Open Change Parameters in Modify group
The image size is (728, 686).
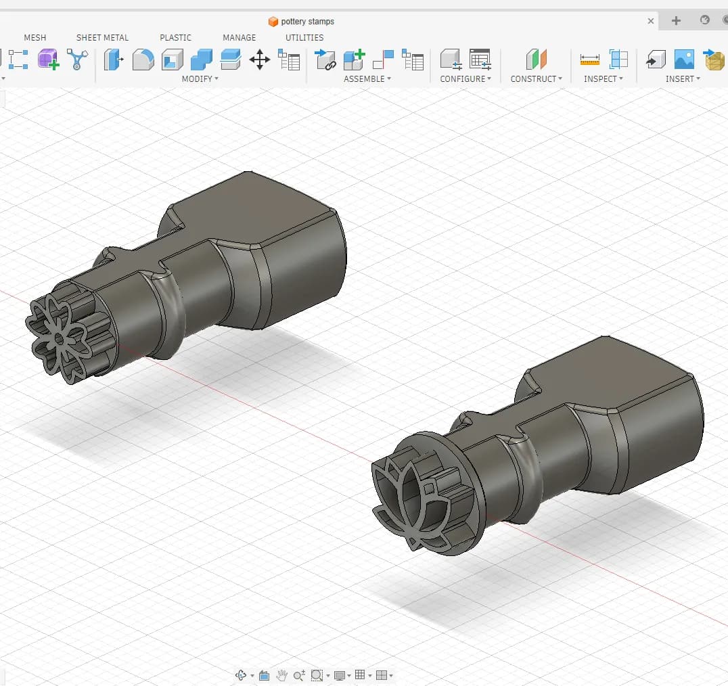pyautogui.click(x=289, y=60)
